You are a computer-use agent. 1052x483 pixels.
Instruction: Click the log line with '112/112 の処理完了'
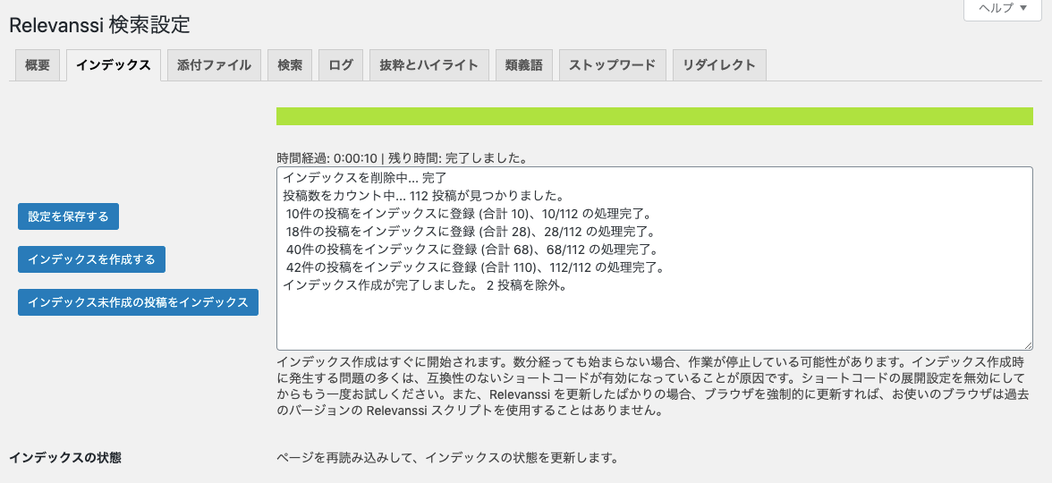point(475,268)
